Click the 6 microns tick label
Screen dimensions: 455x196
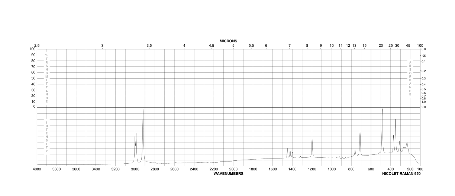[266, 45]
